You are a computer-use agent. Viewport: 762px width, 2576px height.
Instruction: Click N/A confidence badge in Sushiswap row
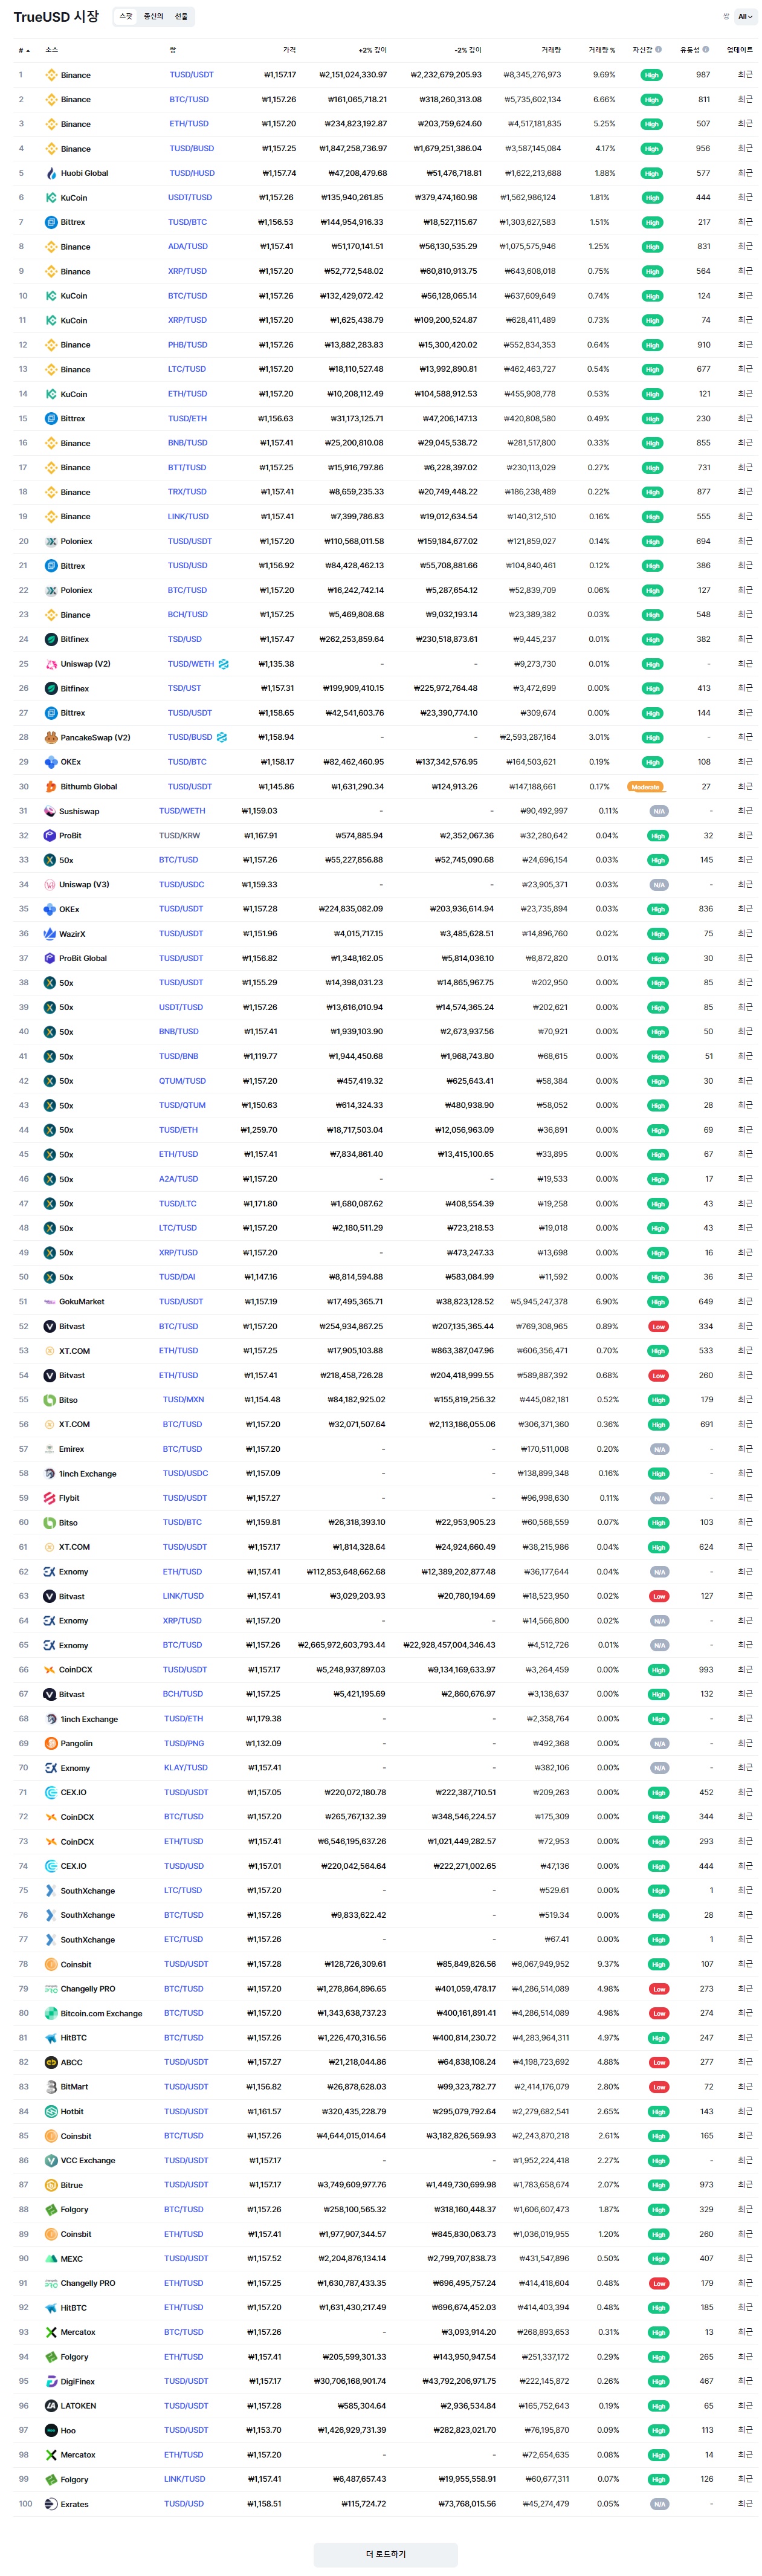[659, 811]
